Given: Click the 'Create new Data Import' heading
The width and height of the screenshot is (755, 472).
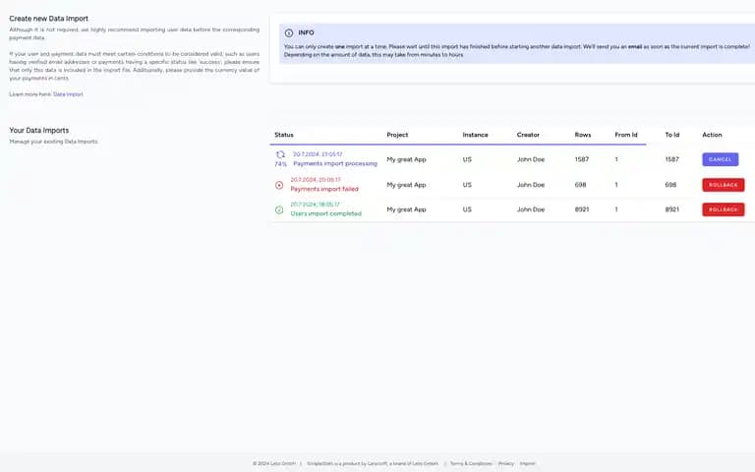Looking at the screenshot, I should point(48,19).
